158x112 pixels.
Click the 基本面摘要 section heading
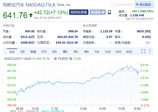pyautogui.click(x=90, y=26)
